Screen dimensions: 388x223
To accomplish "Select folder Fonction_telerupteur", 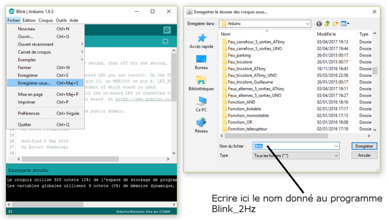I will click(247, 129).
